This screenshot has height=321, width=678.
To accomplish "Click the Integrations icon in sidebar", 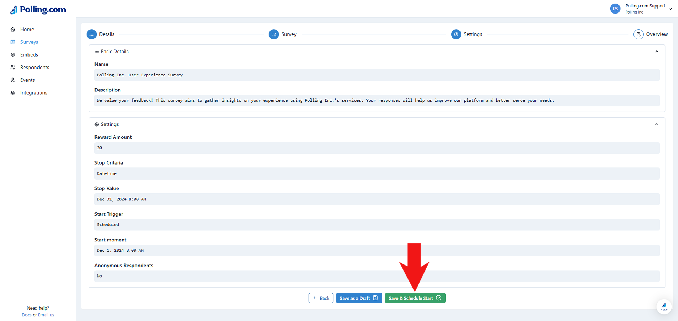I will (13, 93).
